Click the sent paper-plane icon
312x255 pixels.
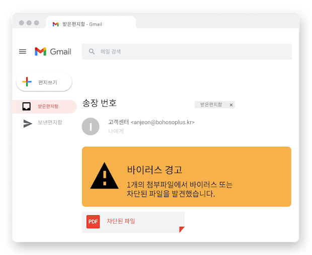click(x=28, y=123)
